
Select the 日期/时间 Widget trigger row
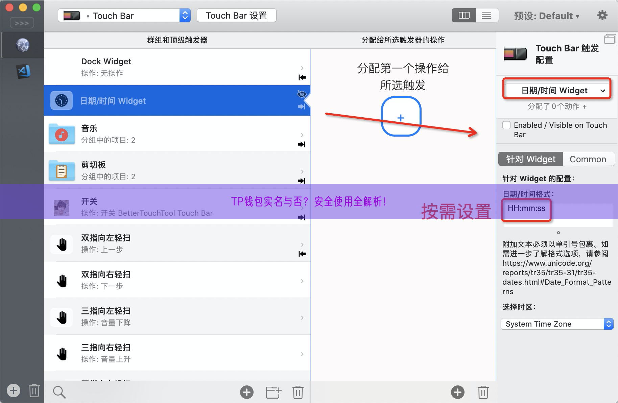coord(177,100)
